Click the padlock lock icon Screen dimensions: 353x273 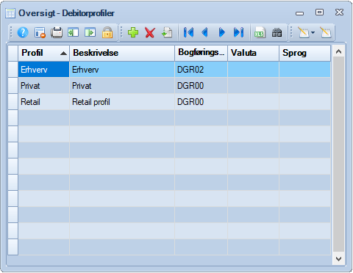(107, 32)
